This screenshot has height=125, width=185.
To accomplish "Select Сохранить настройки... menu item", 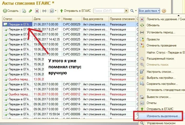I will tap(162, 84).
